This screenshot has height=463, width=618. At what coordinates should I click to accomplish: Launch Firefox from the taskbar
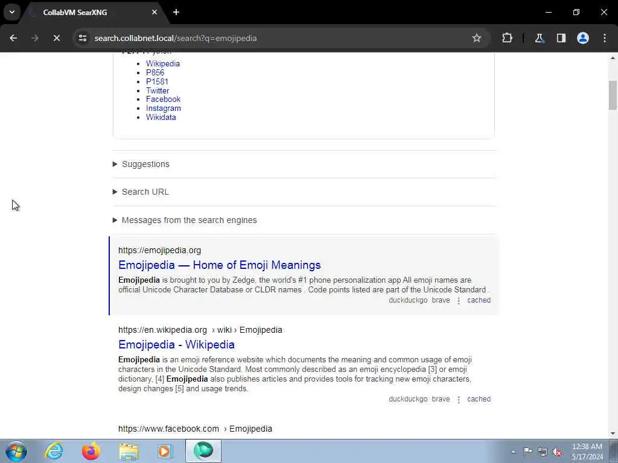tap(91, 451)
